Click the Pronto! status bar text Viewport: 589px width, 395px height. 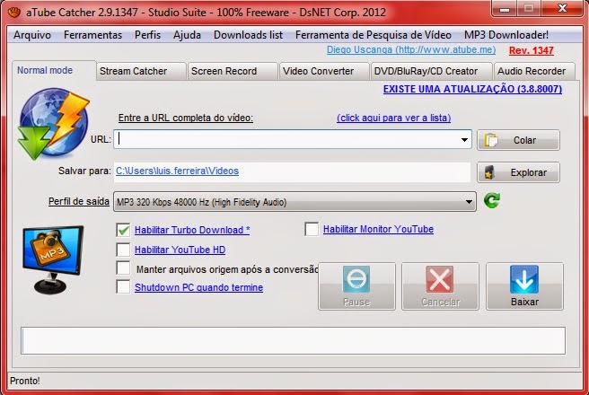(x=25, y=381)
